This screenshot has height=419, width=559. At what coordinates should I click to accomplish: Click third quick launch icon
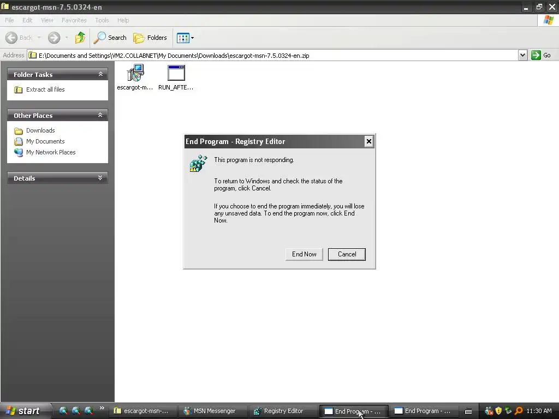[x=89, y=411]
